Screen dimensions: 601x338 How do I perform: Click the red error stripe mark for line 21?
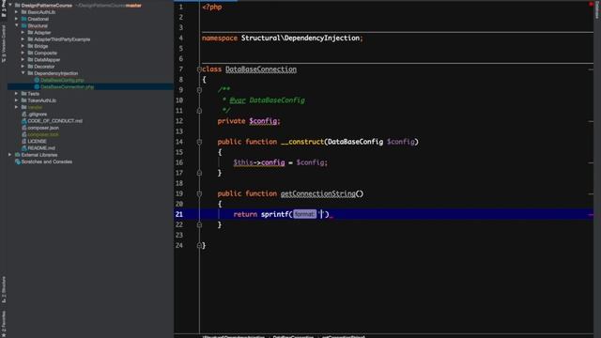click(591, 215)
